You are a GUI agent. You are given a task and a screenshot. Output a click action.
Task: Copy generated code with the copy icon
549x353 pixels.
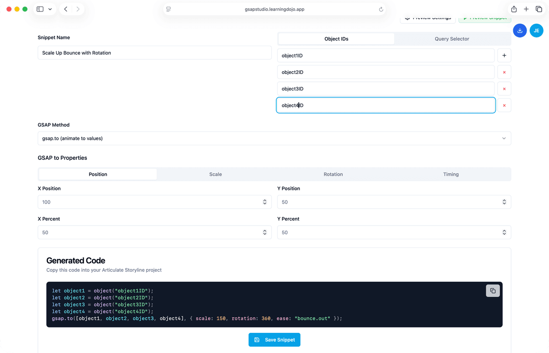click(x=493, y=291)
